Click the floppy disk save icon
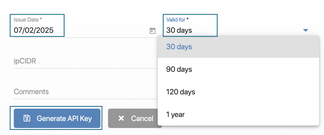This screenshot has height=135, width=324. 27,118
